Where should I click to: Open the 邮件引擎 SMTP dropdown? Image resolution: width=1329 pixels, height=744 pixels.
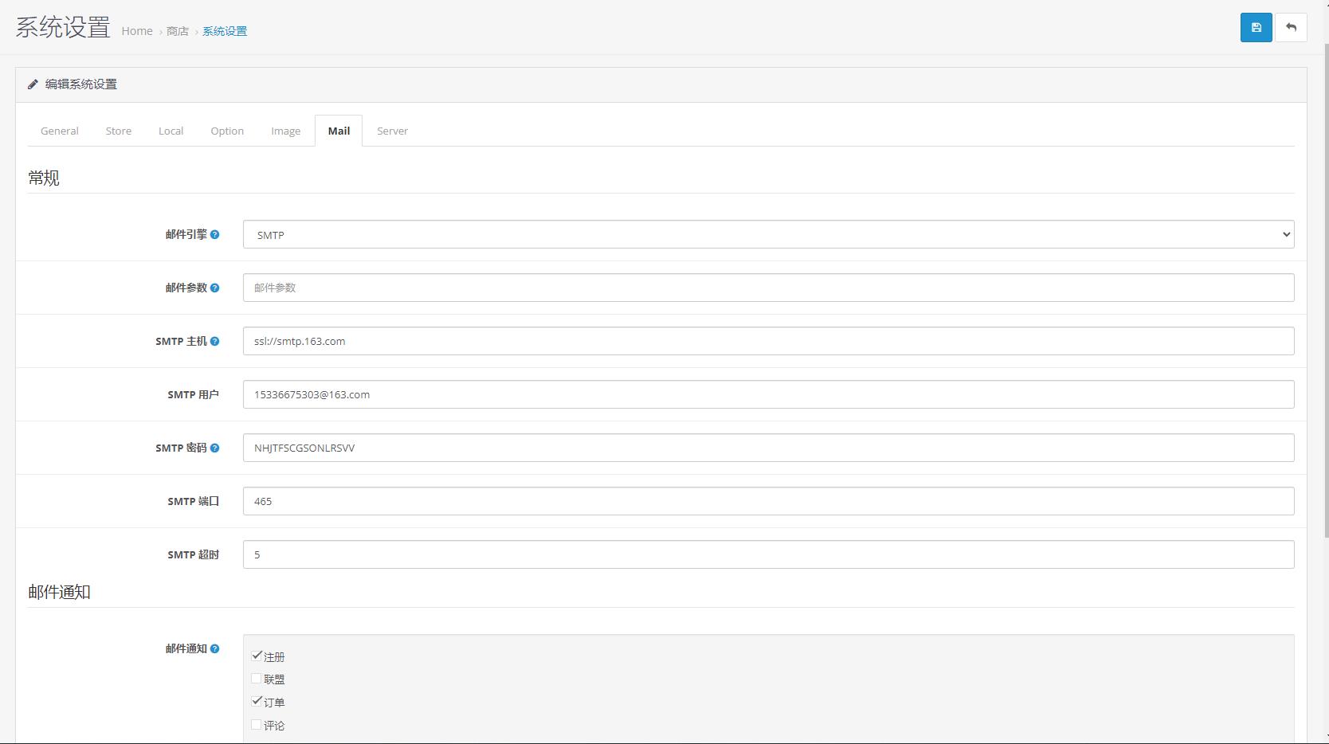(768, 235)
